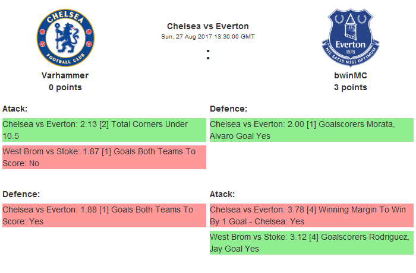The image size is (416, 273).
Task: Click the right Defence section heading
Action: (x=228, y=109)
